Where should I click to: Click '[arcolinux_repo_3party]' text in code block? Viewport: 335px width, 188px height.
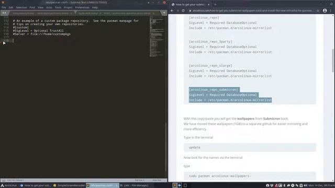click(x=210, y=42)
